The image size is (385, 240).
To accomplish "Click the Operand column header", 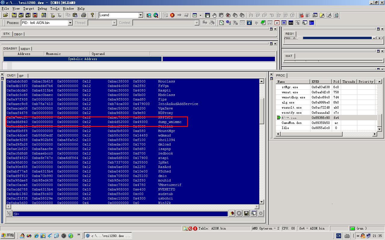I will (x=119, y=54).
